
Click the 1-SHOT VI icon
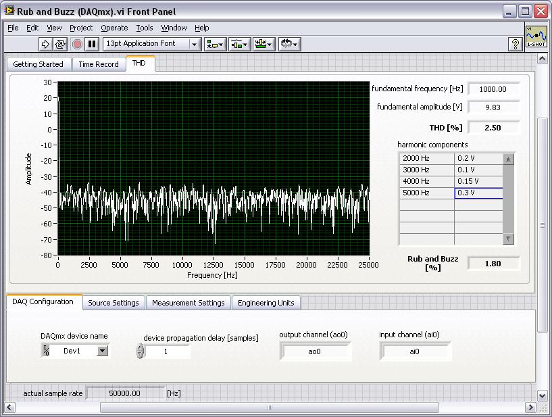pos(536,36)
